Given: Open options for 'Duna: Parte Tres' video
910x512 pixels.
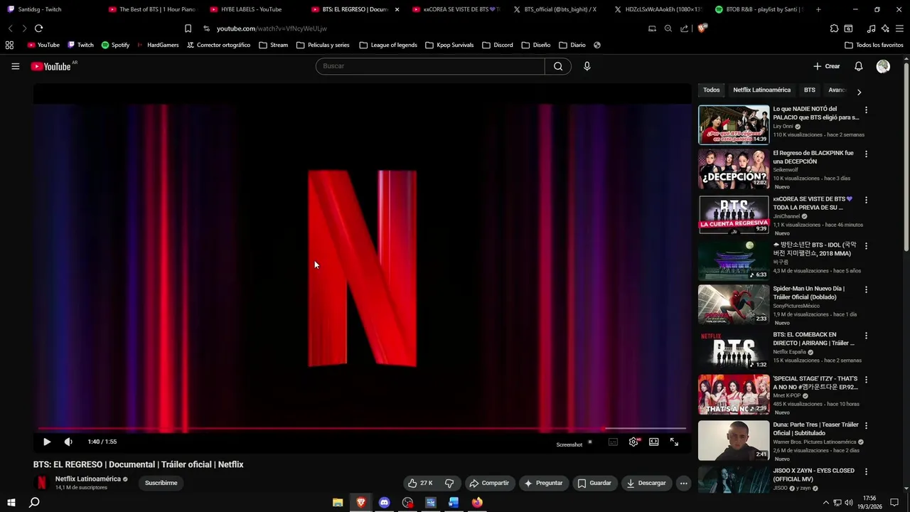Looking at the screenshot, I should pos(866,426).
